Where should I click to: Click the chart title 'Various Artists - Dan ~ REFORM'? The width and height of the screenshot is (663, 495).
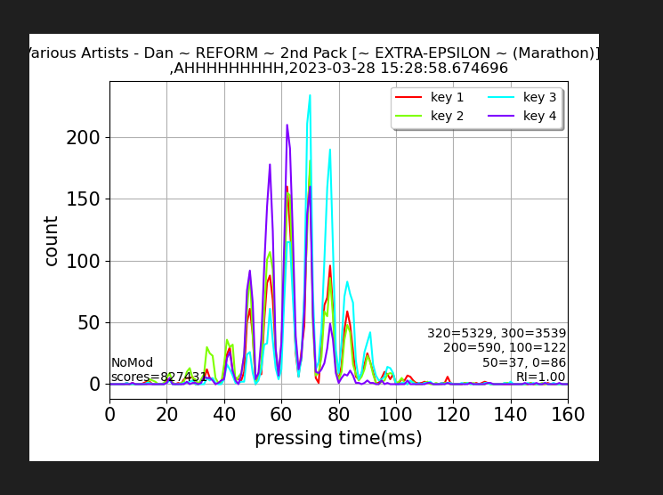144,53
